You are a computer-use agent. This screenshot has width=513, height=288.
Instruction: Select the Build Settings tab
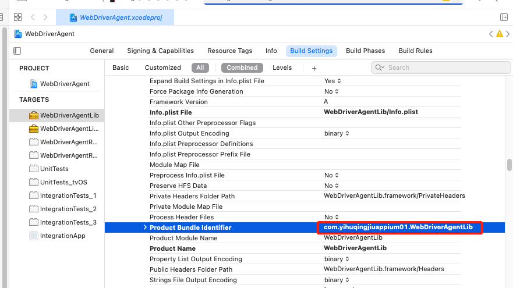click(x=311, y=51)
